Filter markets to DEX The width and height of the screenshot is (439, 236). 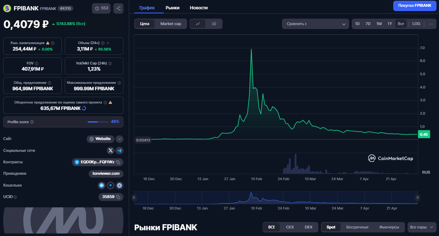click(x=308, y=227)
